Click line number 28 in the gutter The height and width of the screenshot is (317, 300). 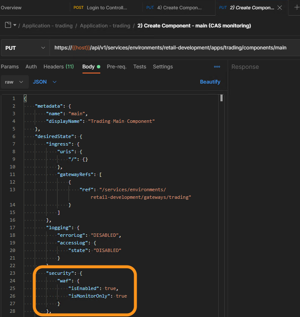[12, 311]
